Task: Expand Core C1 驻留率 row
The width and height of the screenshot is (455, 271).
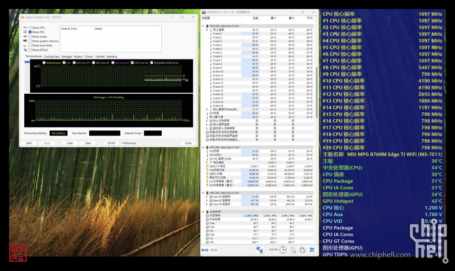Action: [x=207, y=200]
